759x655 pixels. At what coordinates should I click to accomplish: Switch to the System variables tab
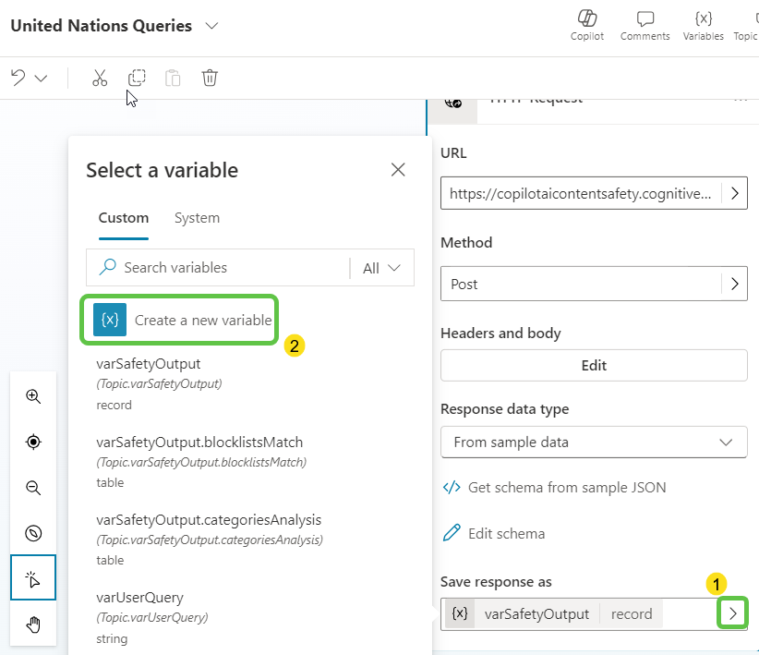pyautogui.click(x=197, y=218)
